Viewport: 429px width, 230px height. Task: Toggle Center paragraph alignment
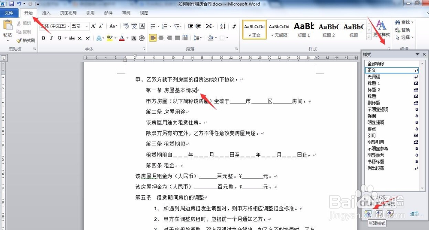point(161,38)
